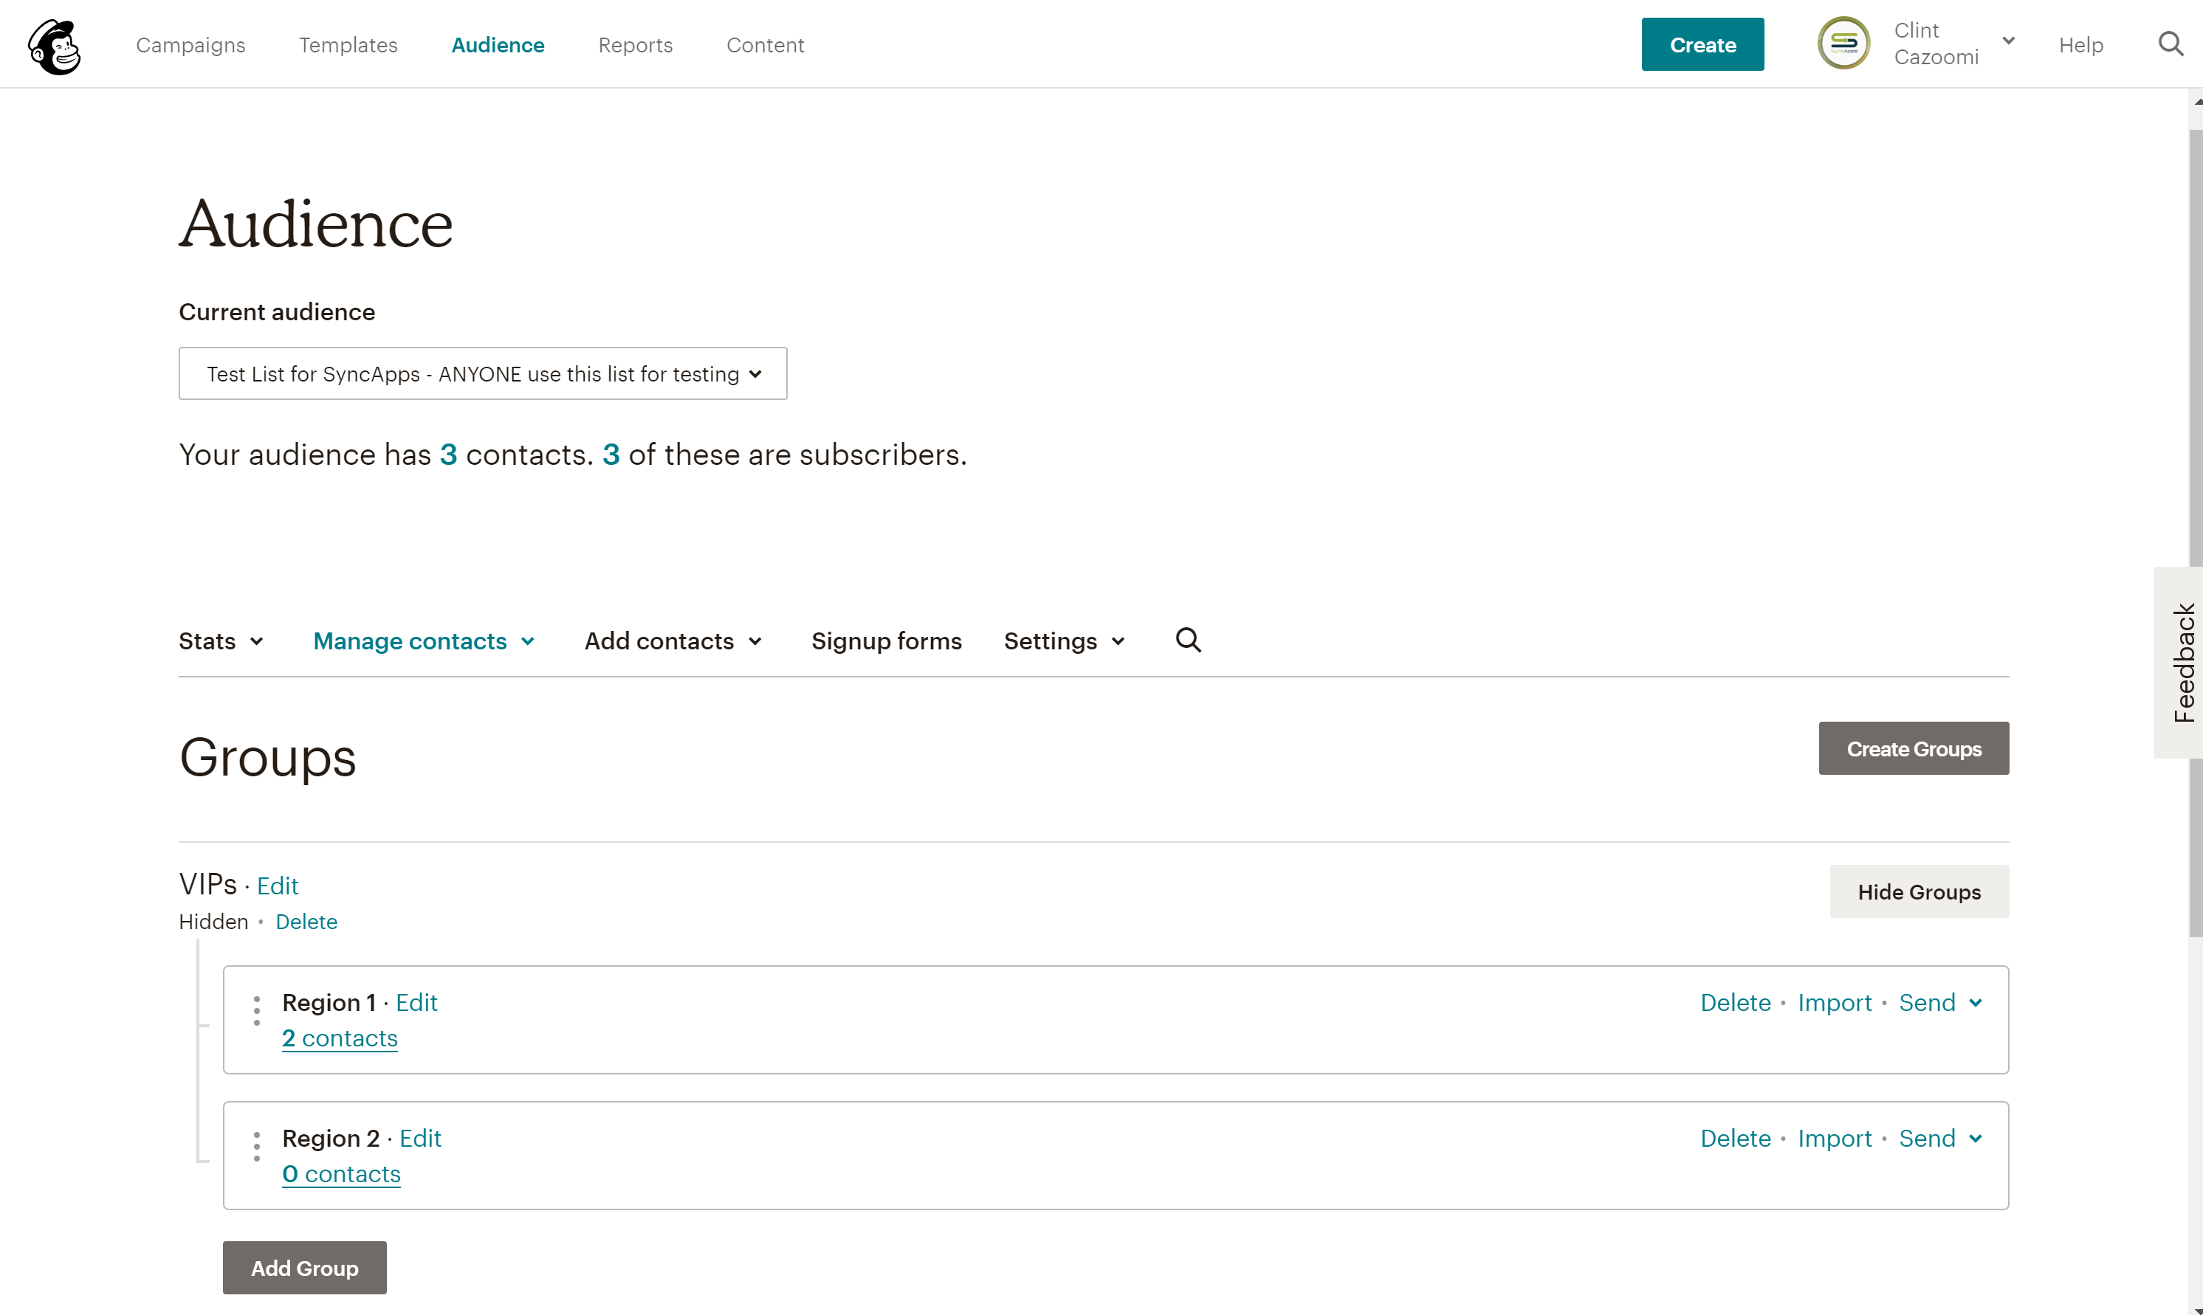Click Edit next to VIPs

pos(278,886)
